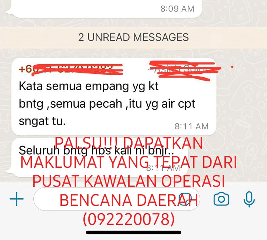267x240 pixels.
Task: Open the camera icon beside message field
Action: click(221, 199)
